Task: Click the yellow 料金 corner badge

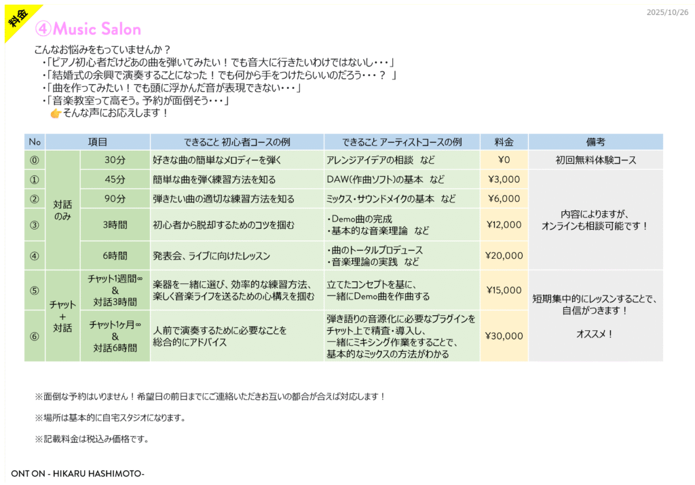Action: (16, 18)
